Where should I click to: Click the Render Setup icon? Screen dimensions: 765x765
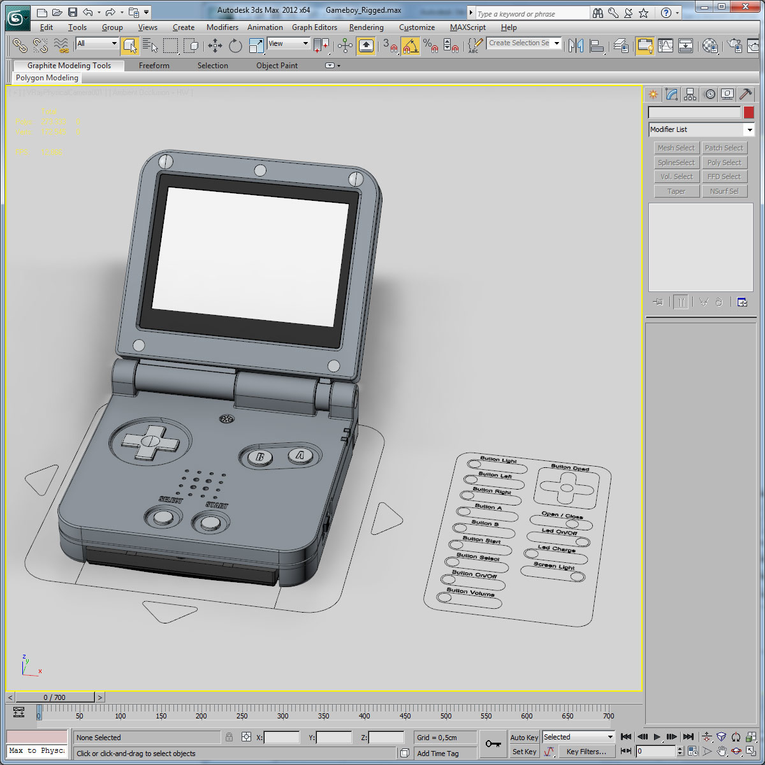(733, 46)
